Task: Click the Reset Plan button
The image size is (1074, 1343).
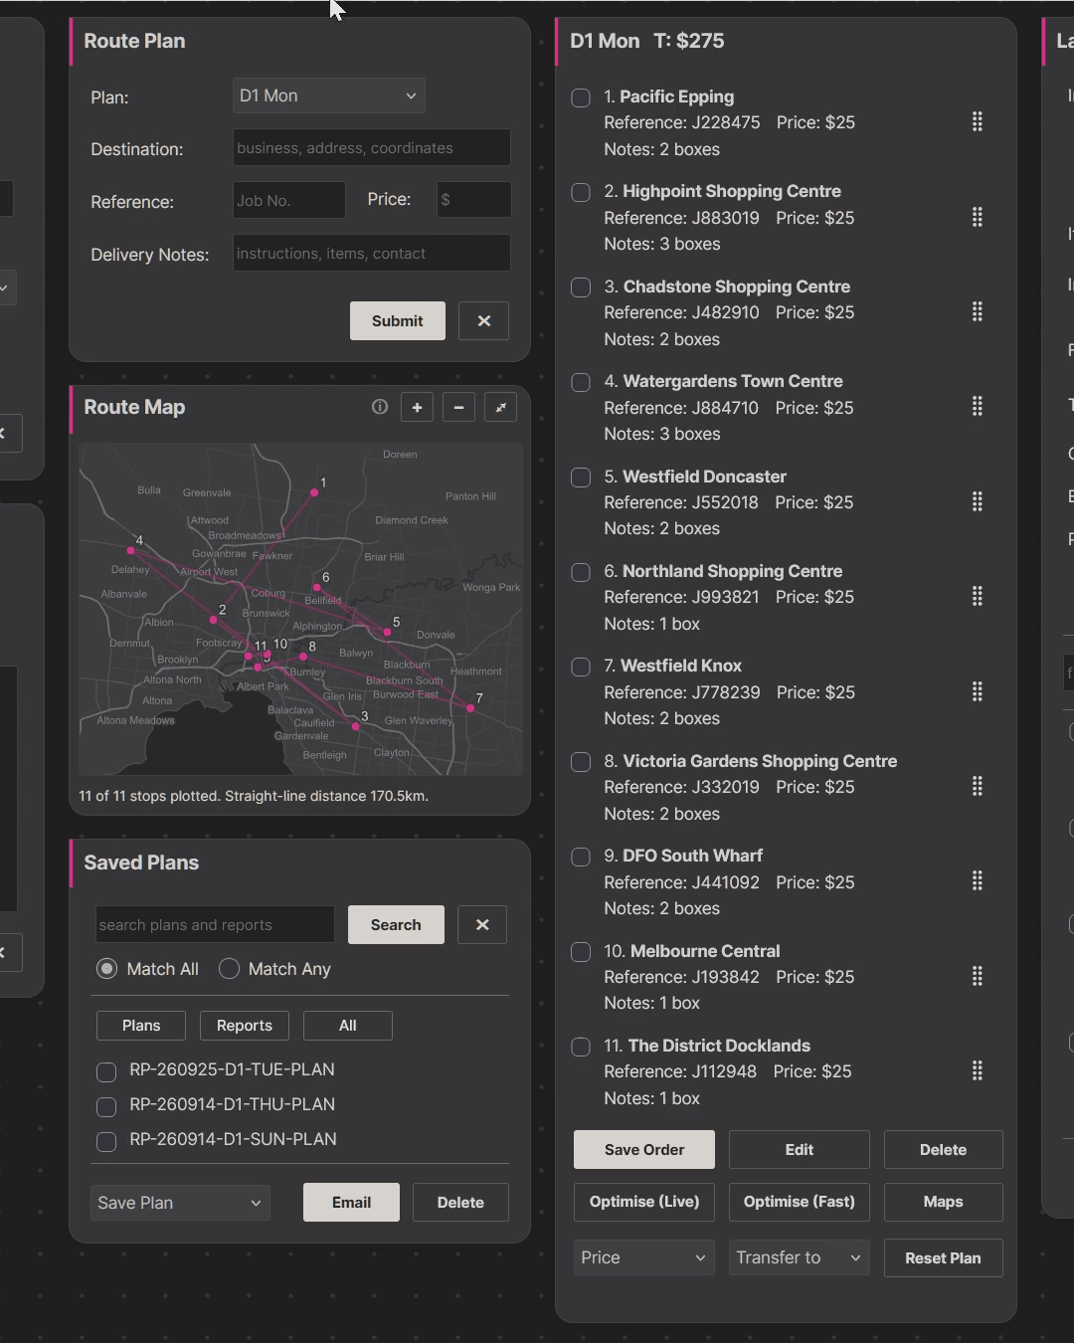Action: (944, 1258)
